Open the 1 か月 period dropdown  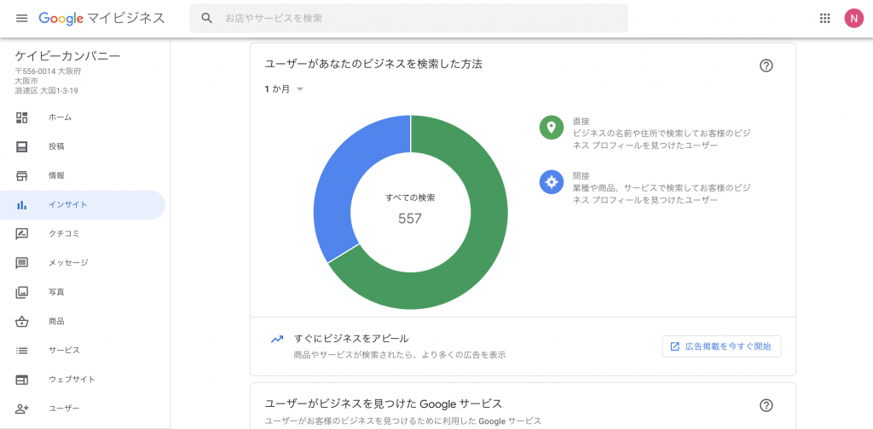(x=284, y=89)
